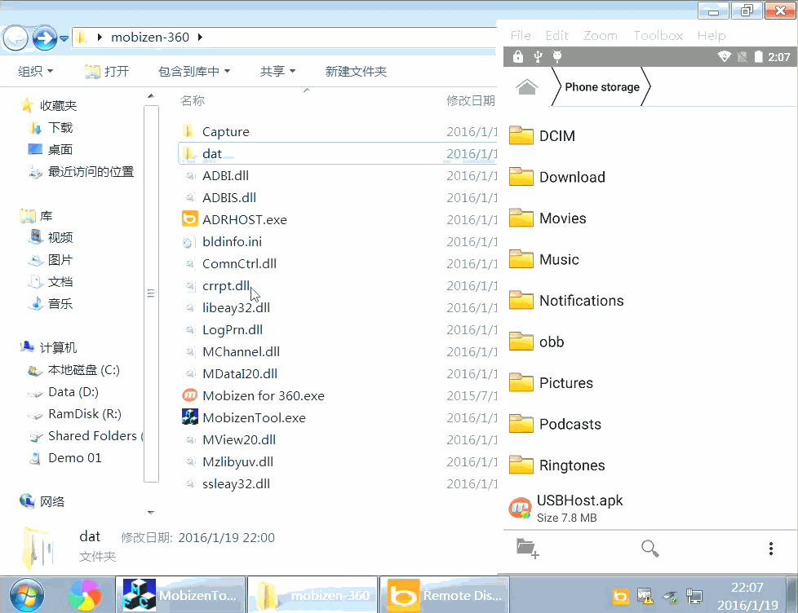Image resolution: width=798 pixels, height=613 pixels.
Task: Switch to MobizenTool taskbar button
Action: pos(180,595)
